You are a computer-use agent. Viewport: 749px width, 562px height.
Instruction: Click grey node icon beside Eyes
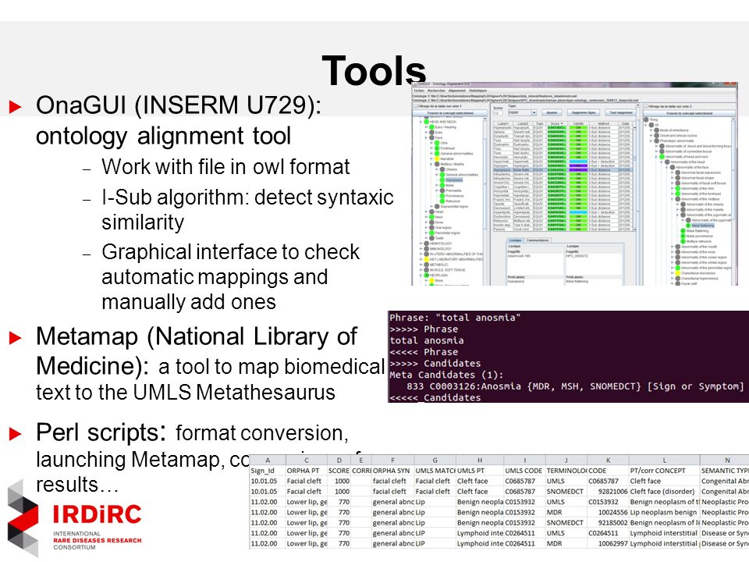[x=431, y=133]
